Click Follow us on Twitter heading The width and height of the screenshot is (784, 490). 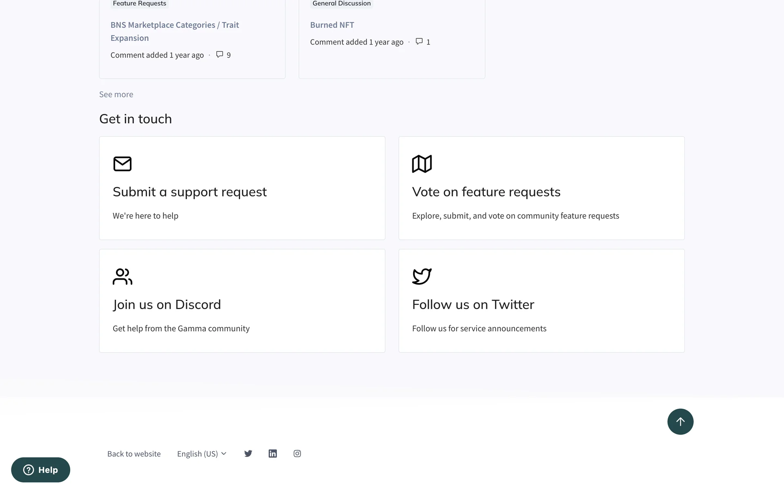(x=473, y=305)
